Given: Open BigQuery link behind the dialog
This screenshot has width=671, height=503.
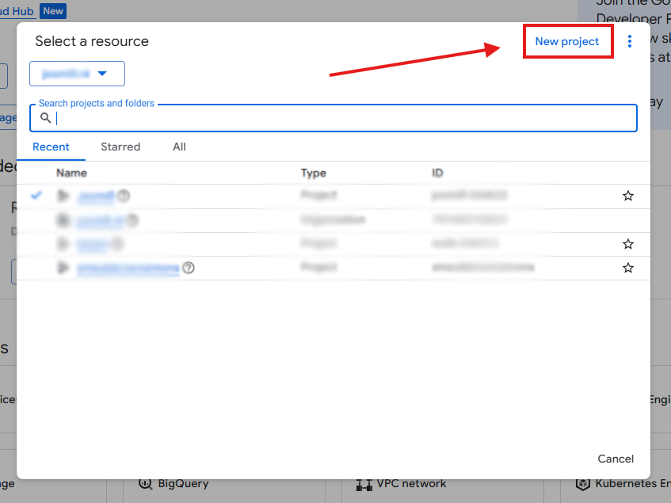Looking at the screenshot, I should pyautogui.click(x=183, y=484).
